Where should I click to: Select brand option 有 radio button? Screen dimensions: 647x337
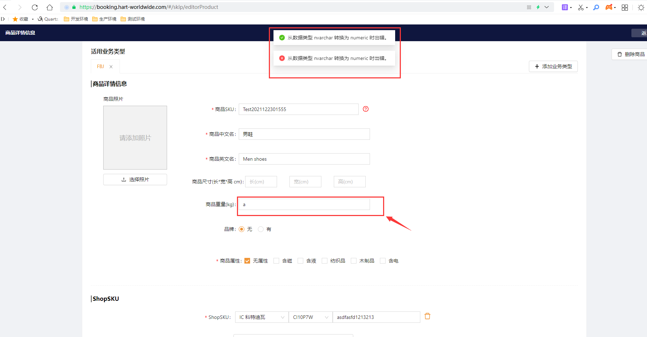point(261,229)
